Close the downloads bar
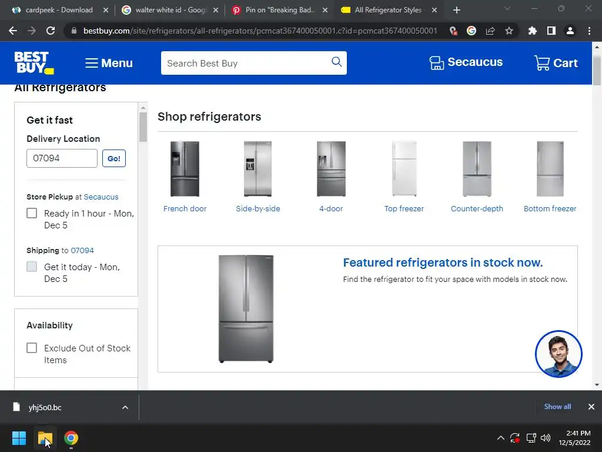602x452 pixels. [x=591, y=407]
